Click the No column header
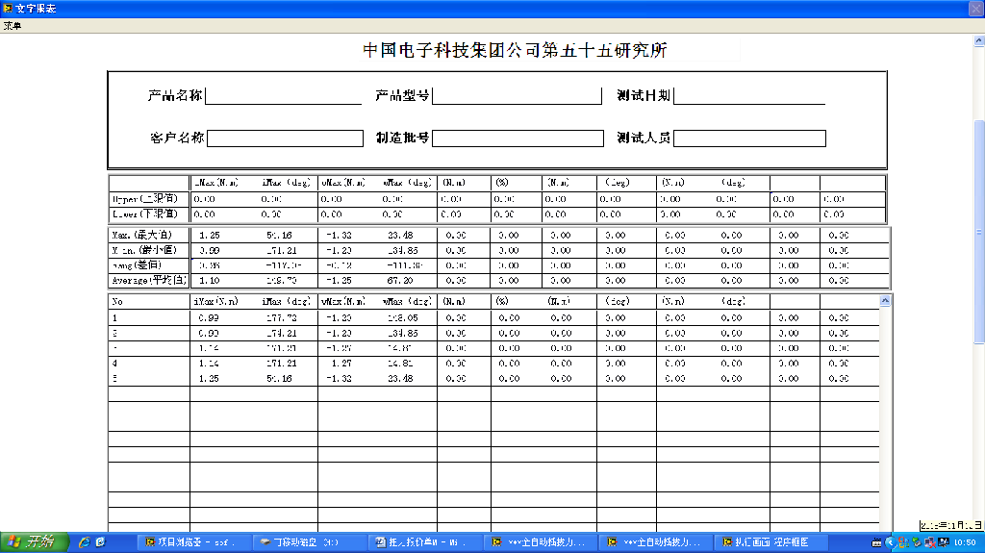The height and width of the screenshot is (553, 985). pos(117,302)
